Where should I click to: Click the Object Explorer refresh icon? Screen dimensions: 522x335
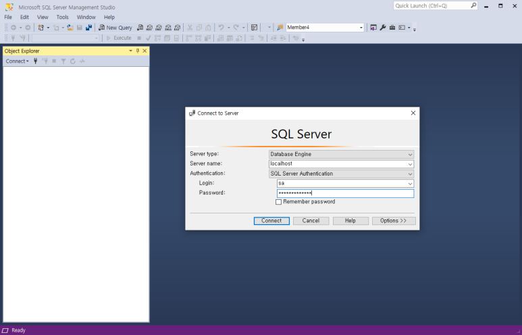72,61
